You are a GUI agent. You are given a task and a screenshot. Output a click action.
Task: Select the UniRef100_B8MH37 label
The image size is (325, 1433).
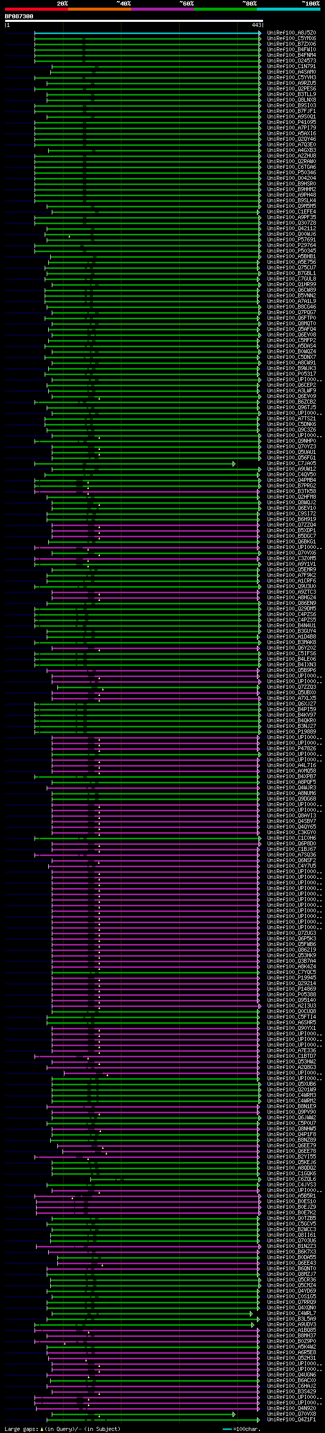[291, 1335]
